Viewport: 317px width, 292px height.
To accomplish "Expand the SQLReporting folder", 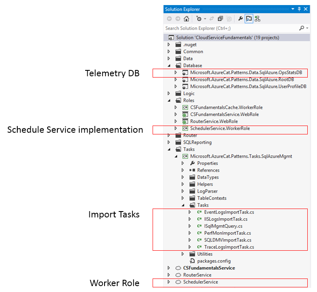I will pyautogui.click(x=169, y=142).
